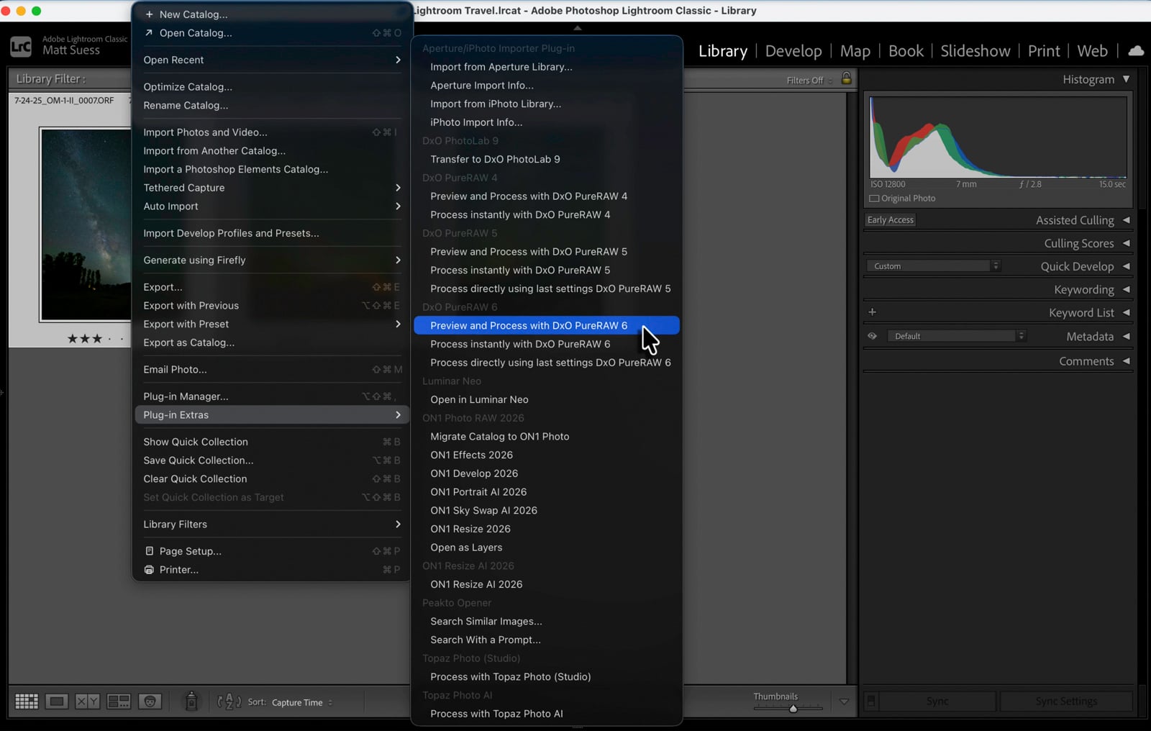The width and height of the screenshot is (1151, 731).
Task: Select Search With a Prompt
Action: 547,640
